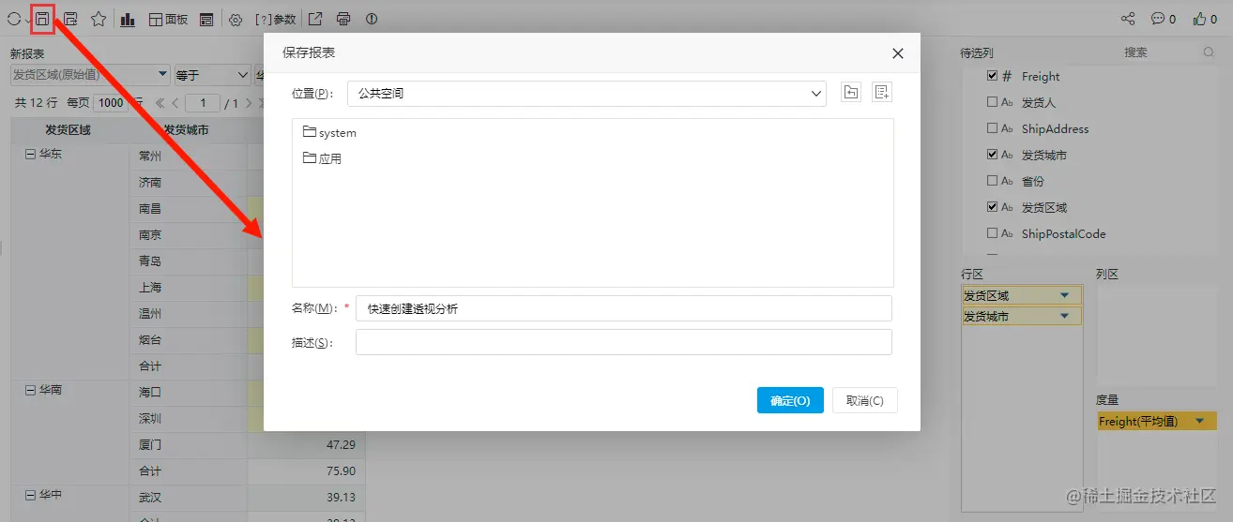
Task: Toggle the 发货城市 checkbox in 待选列
Action: click(993, 155)
